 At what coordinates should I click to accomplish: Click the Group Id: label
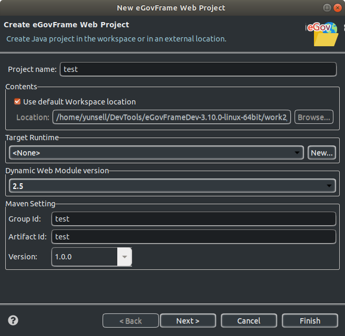(x=25, y=219)
